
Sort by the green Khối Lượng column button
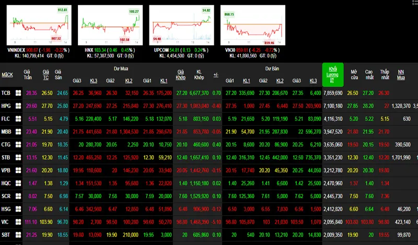[333, 75]
